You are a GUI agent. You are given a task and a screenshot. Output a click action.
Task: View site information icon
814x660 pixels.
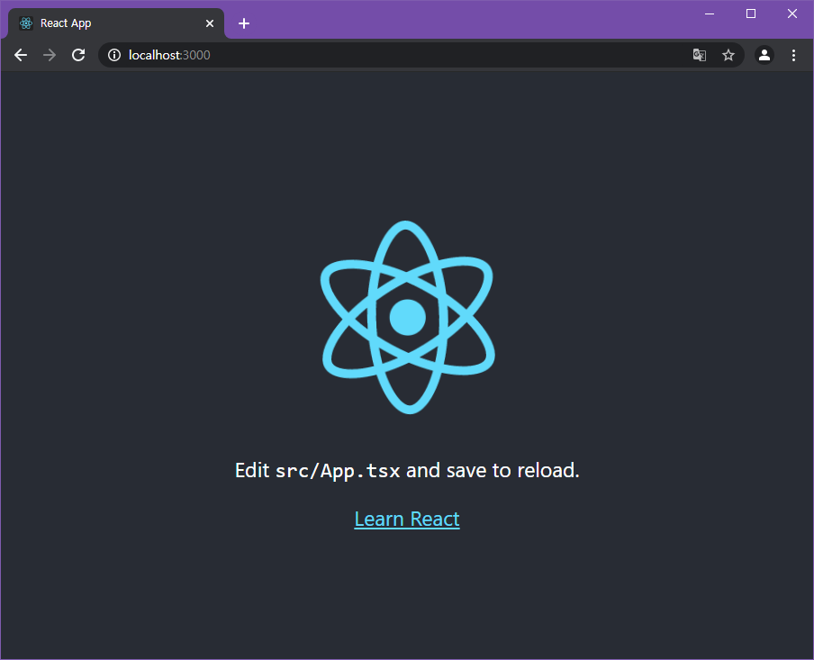point(114,55)
